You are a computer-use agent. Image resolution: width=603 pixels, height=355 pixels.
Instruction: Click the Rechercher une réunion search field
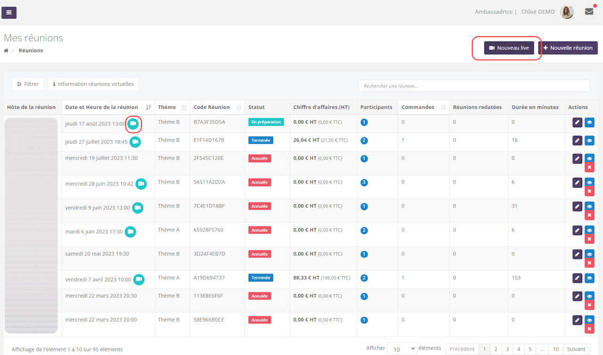473,86
